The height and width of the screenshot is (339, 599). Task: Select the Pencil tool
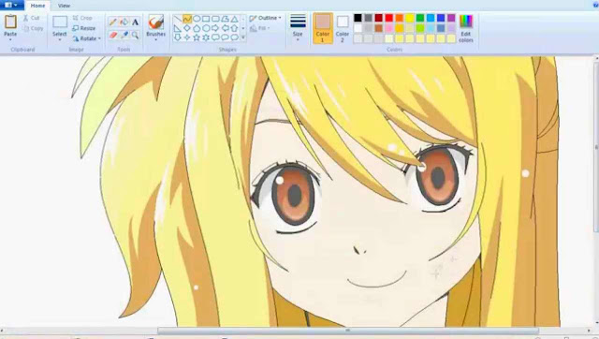click(x=112, y=22)
